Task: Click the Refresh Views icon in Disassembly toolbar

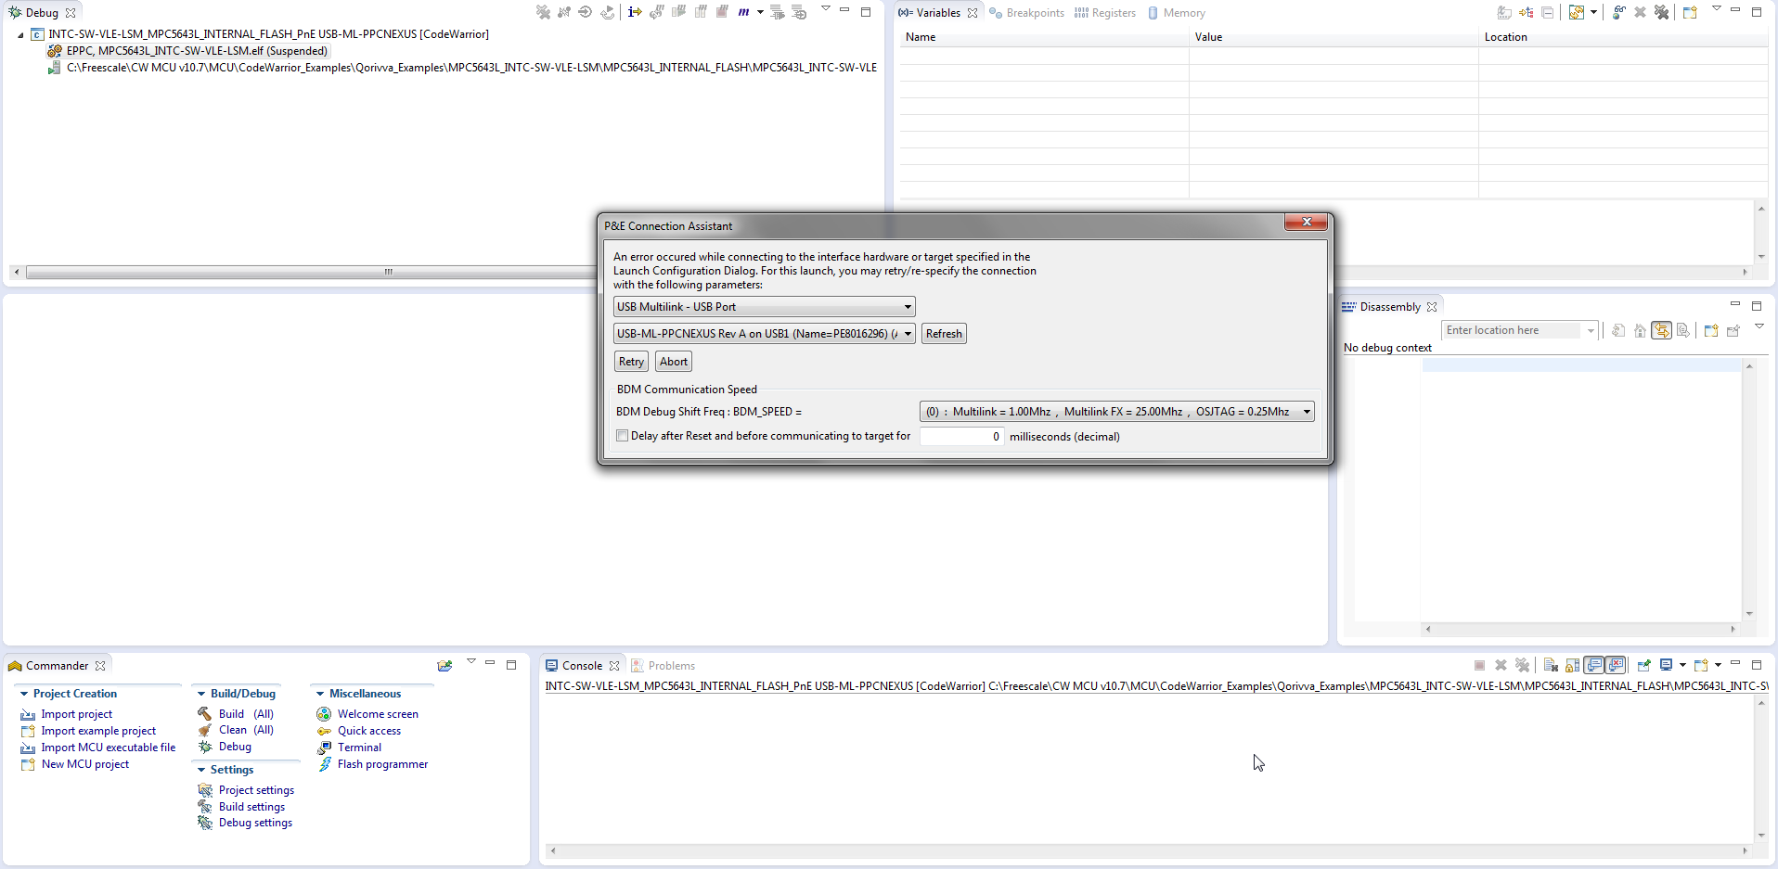Action: pos(1618,330)
